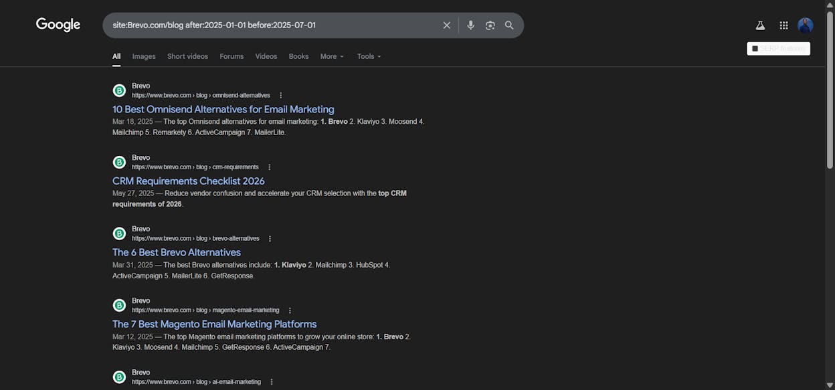Click 'Brevo' site name above Magento result
Screen dimensions: 835x390
pyautogui.click(x=141, y=300)
